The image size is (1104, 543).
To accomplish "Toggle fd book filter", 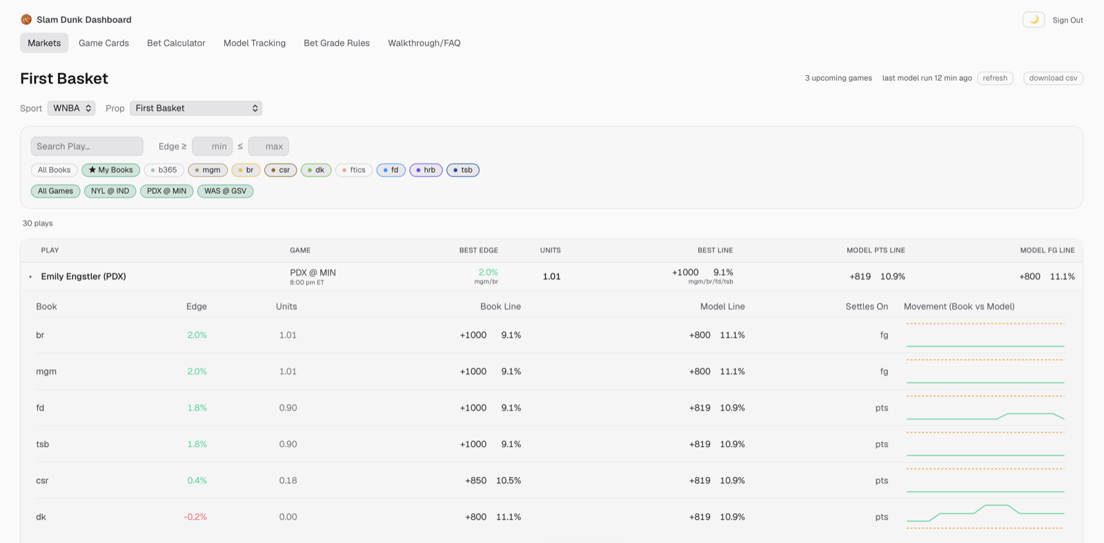I will 391,170.
